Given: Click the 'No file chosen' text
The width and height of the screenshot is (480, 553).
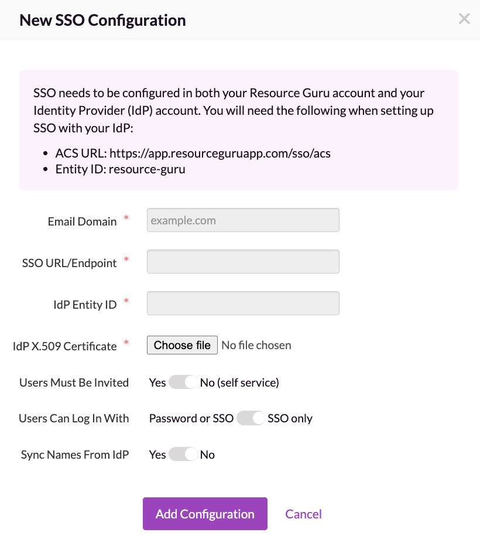Looking at the screenshot, I should pos(256,345).
